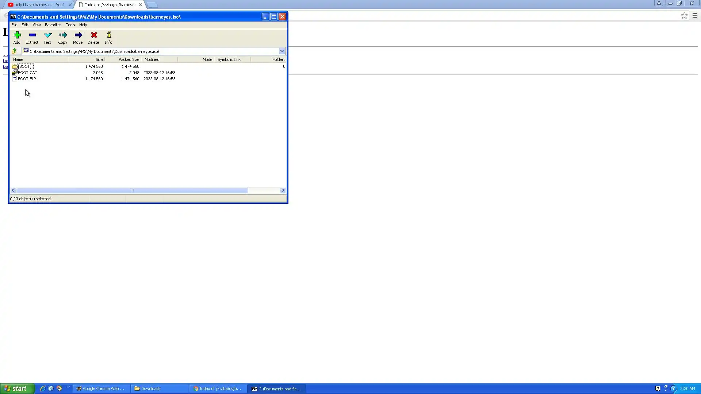Expand the address path dropdown
Image resolution: width=701 pixels, height=394 pixels.
coord(282,51)
